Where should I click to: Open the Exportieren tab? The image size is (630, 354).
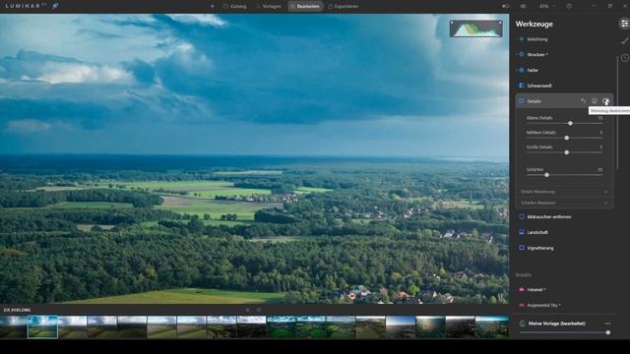(x=344, y=7)
